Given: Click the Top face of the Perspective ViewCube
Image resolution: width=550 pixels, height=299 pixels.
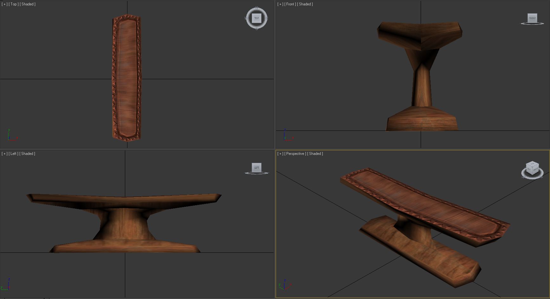Looking at the screenshot, I should coord(533,164).
